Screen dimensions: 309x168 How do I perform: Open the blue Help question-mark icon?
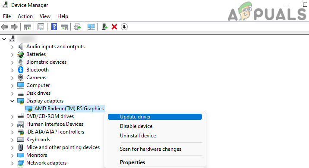tap(54, 27)
